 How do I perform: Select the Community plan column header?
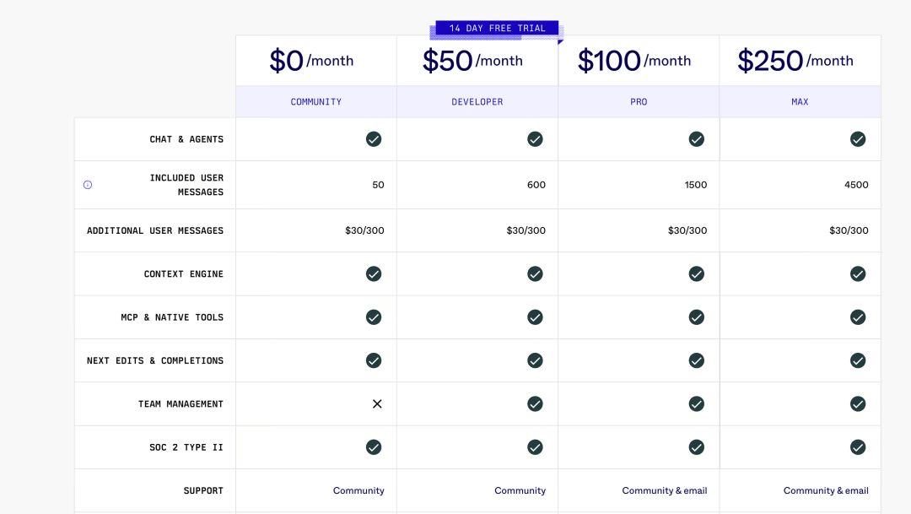316,102
